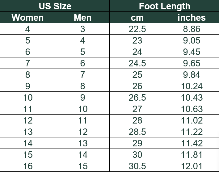Click the 9.45 inches cell
Image resolution: width=219 pixels, height=172 pixels.
(192, 52)
